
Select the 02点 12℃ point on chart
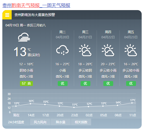click(x=88, y=107)
